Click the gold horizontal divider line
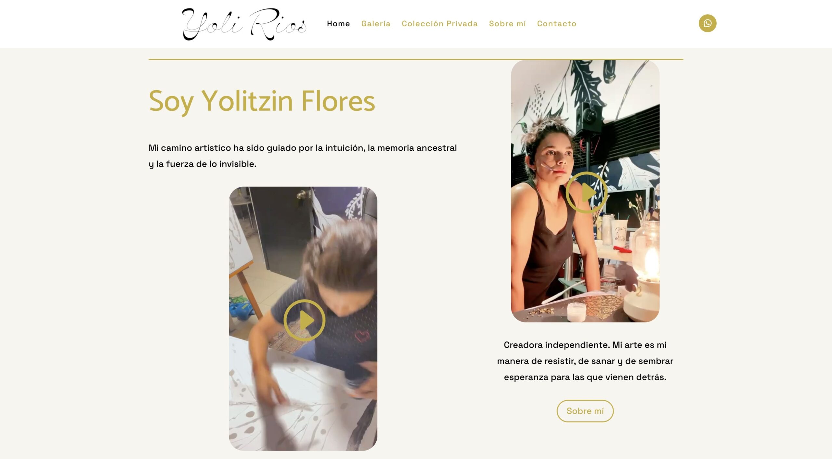This screenshot has height=459, width=832. [416, 59]
